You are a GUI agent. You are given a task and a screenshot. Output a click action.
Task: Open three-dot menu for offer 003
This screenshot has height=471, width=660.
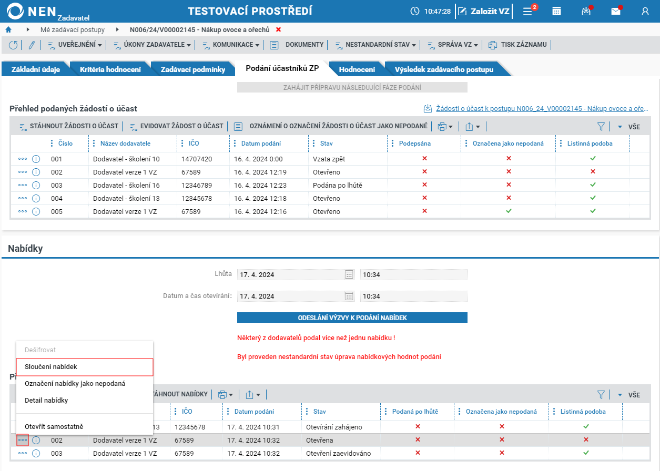23,453
